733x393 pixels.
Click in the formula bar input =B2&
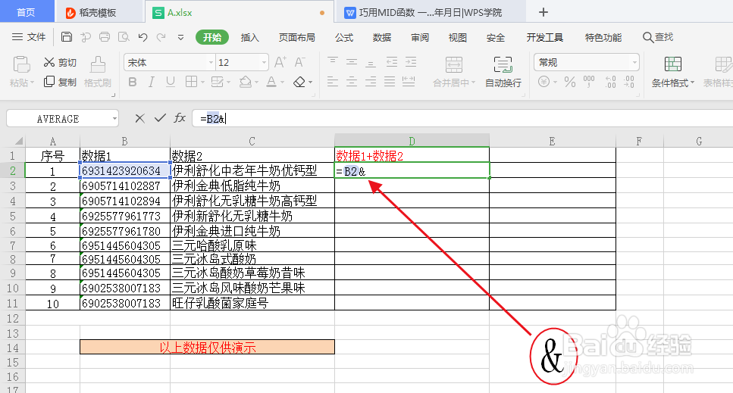coord(462,119)
